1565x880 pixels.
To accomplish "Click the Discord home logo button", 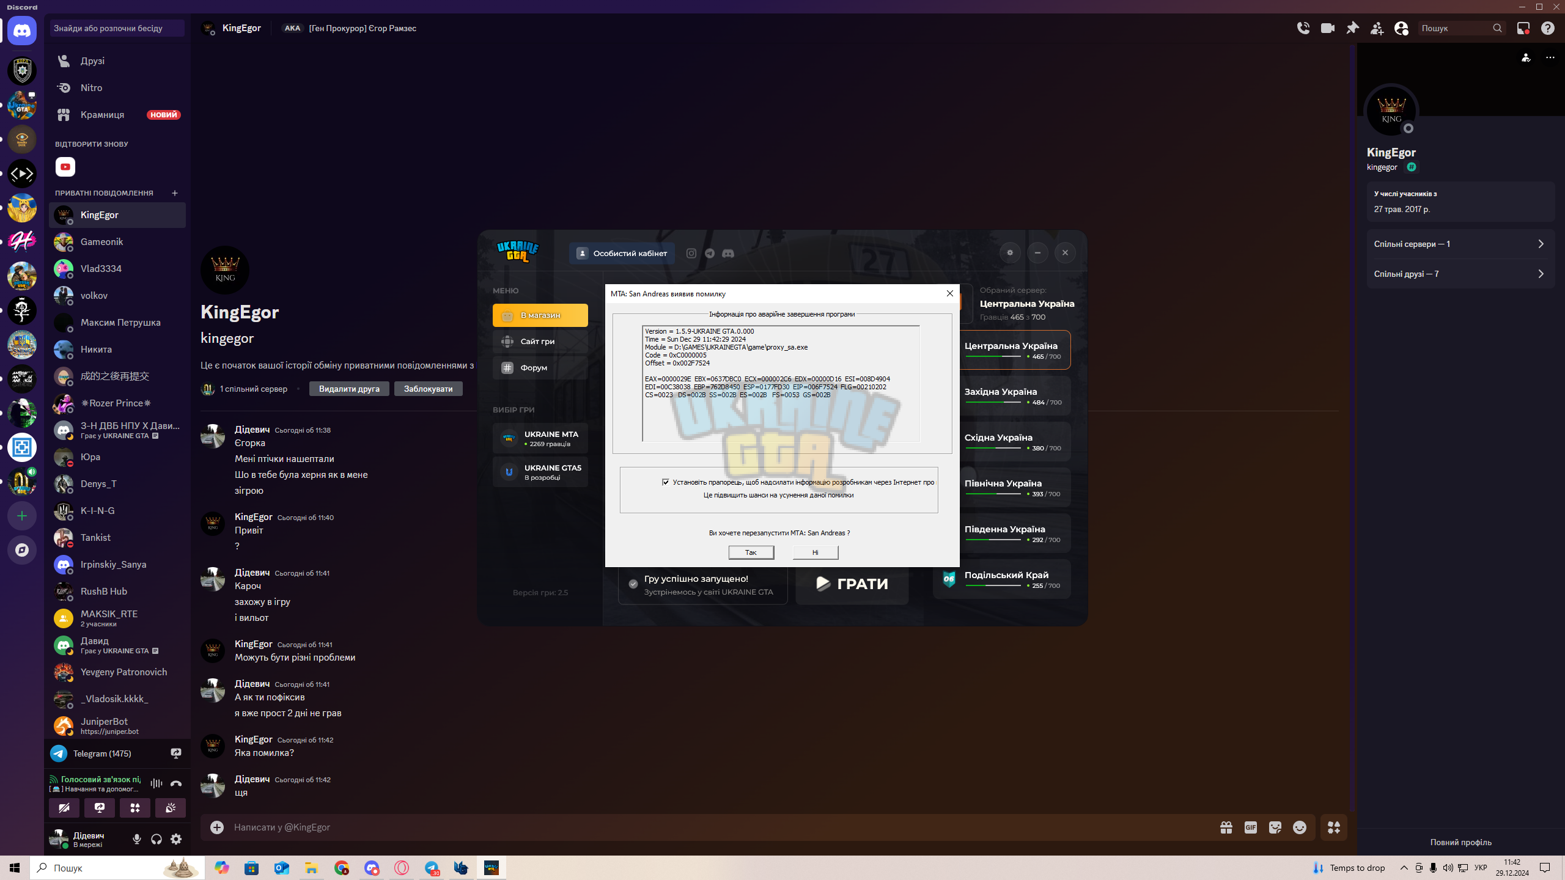I will 22,31.
